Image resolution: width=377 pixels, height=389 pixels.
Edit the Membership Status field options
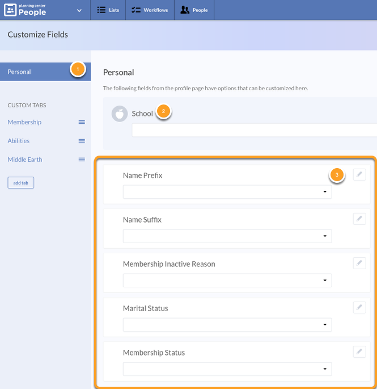(359, 352)
